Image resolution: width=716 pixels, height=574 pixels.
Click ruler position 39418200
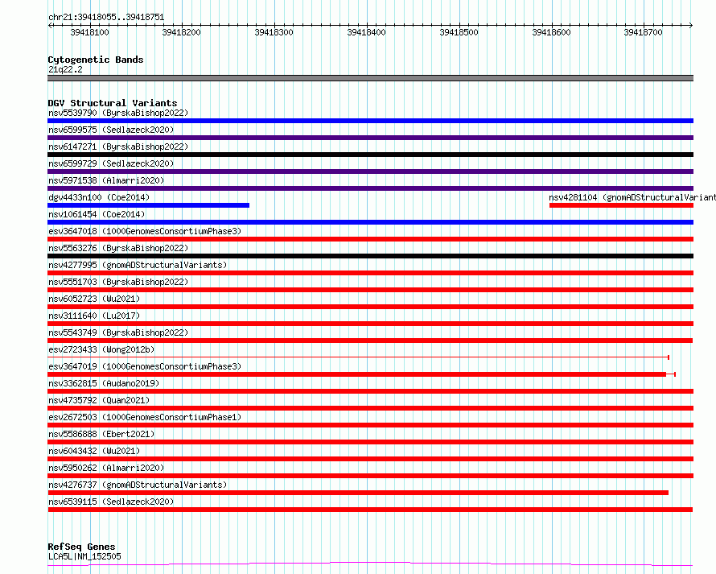(181, 32)
